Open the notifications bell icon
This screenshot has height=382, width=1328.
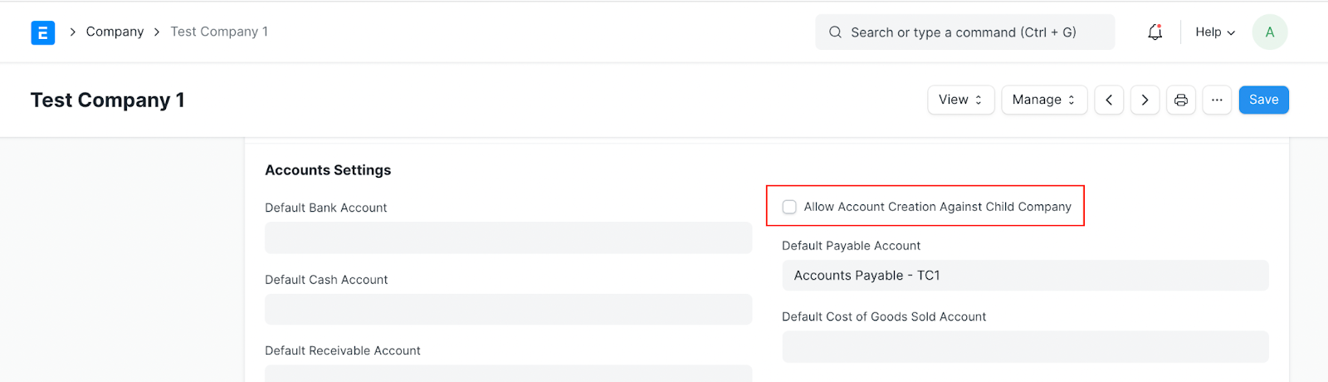tap(1155, 32)
